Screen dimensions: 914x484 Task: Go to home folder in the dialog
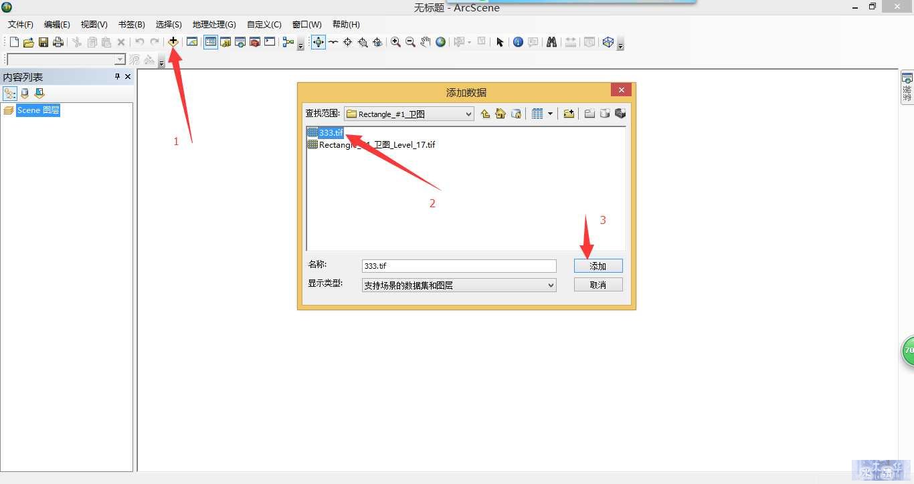point(500,114)
